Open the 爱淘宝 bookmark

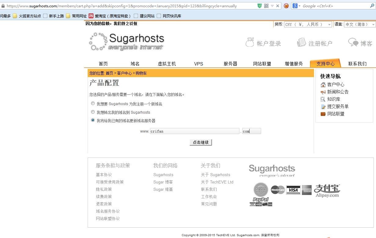[x=110, y=16]
